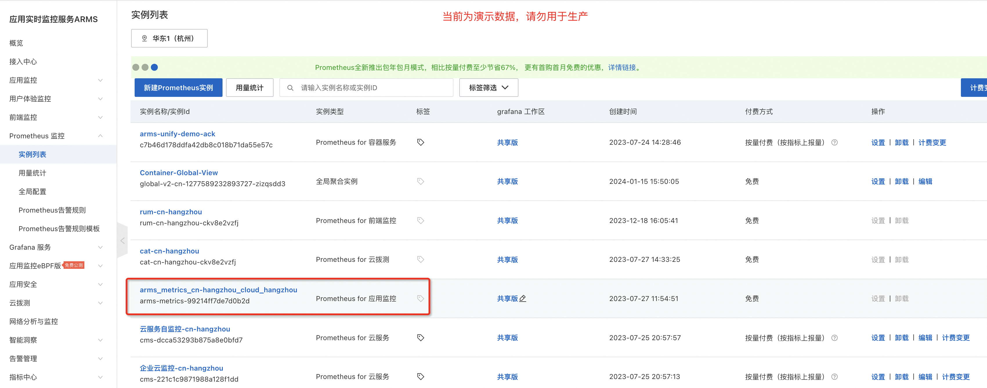Click partially visible 计费 button at right edge
987x388 pixels.
[x=974, y=88]
